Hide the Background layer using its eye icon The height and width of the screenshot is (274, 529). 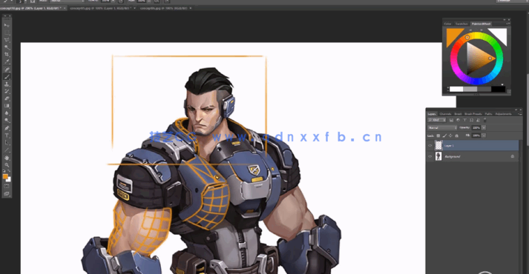coord(430,156)
